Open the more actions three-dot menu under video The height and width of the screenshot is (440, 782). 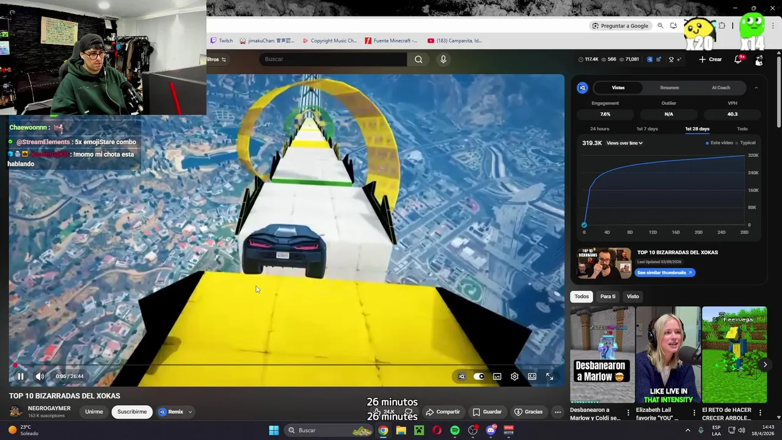point(558,412)
